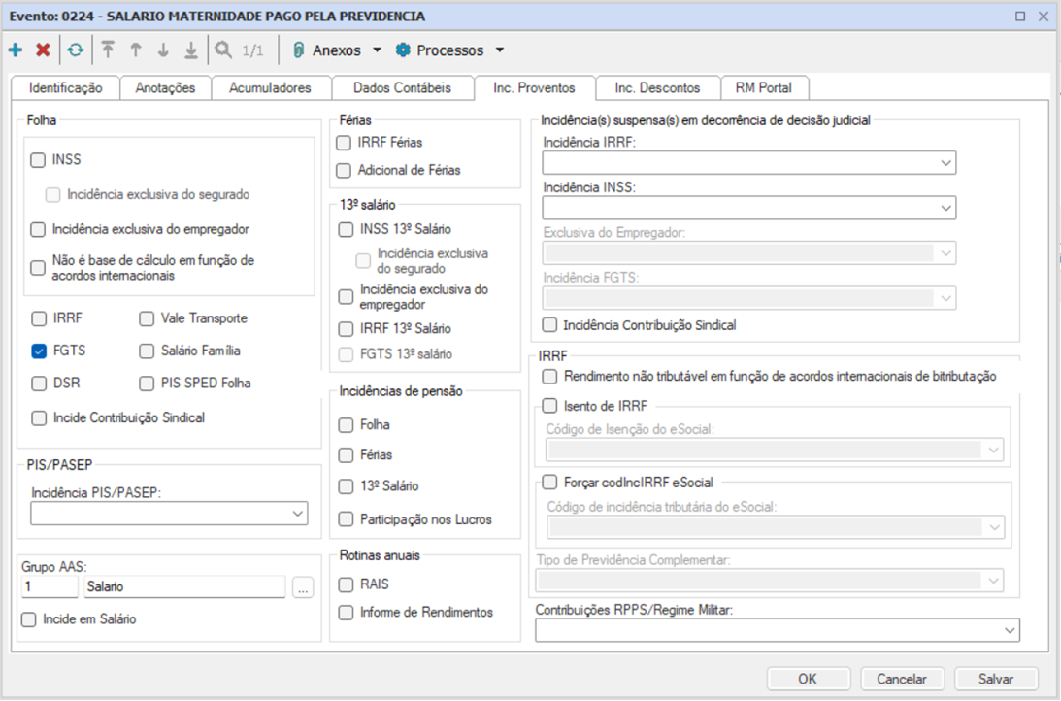Switch to the Dados Contábeis tab
Image resolution: width=1061 pixels, height=701 pixels.
click(402, 87)
